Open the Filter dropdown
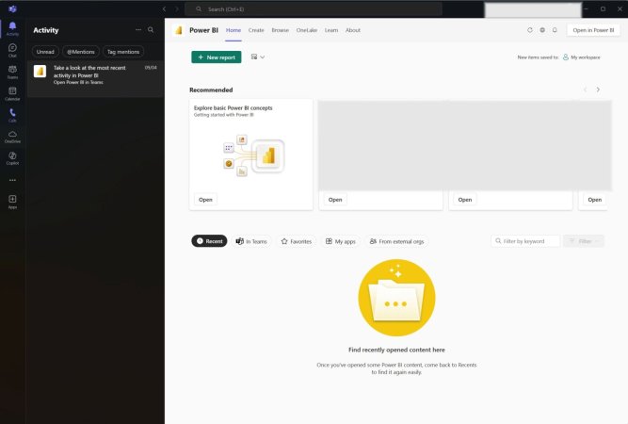The height and width of the screenshot is (424, 628). (584, 241)
